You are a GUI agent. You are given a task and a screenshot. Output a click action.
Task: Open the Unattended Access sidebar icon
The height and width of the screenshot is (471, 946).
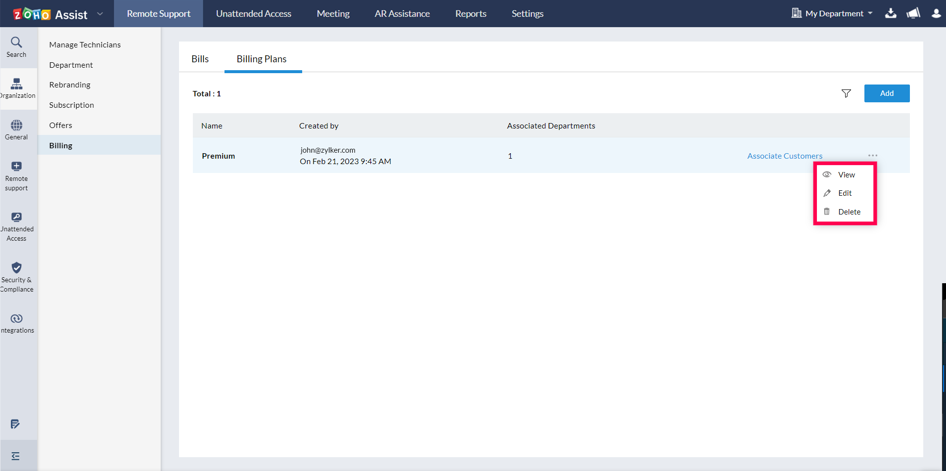point(16,225)
